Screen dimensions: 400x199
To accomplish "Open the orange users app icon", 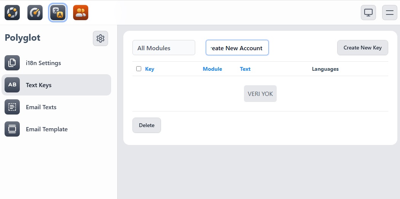I will [x=81, y=13].
